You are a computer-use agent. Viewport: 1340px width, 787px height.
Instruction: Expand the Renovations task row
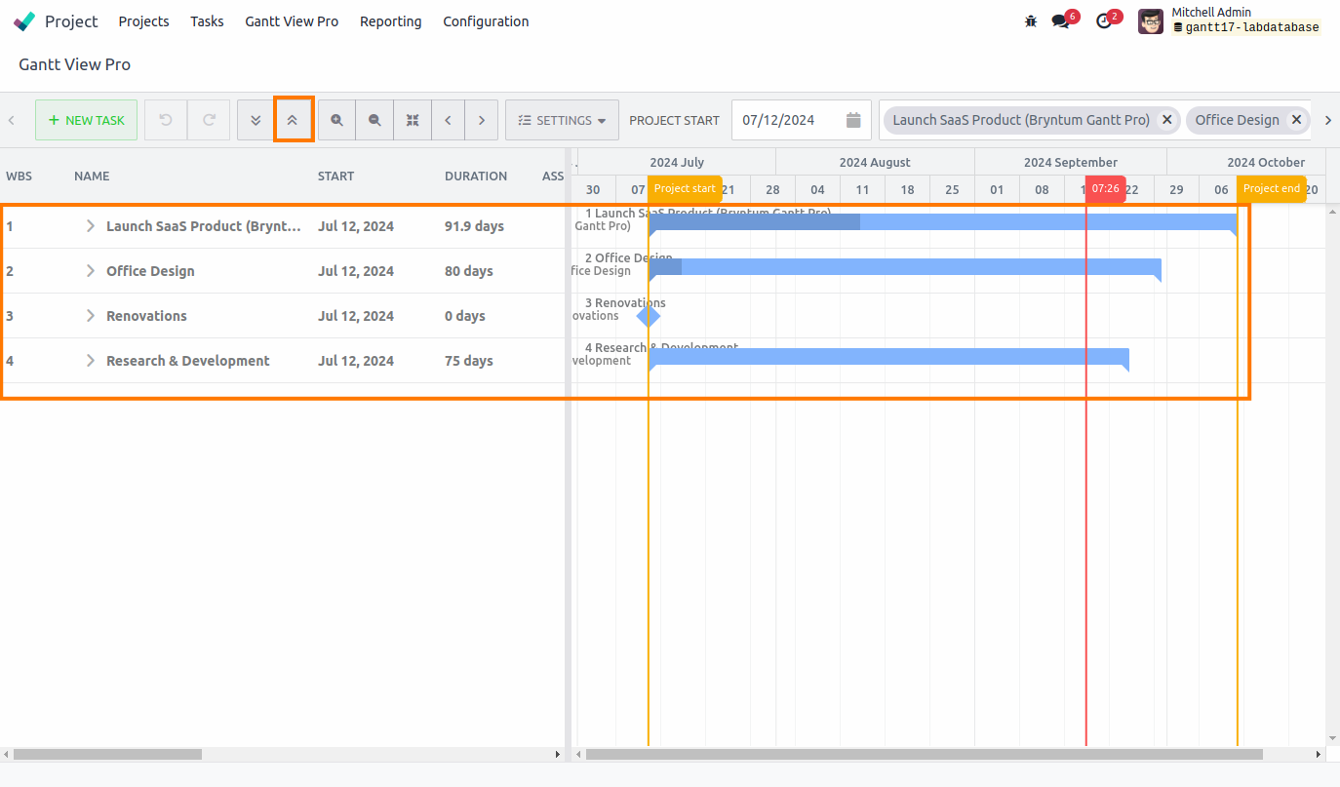click(90, 315)
